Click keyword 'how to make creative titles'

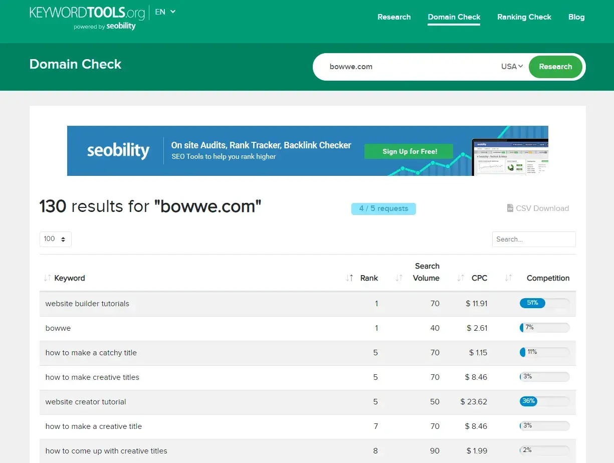click(92, 377)
